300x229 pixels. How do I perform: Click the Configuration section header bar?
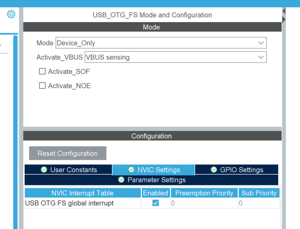(152, 136)
